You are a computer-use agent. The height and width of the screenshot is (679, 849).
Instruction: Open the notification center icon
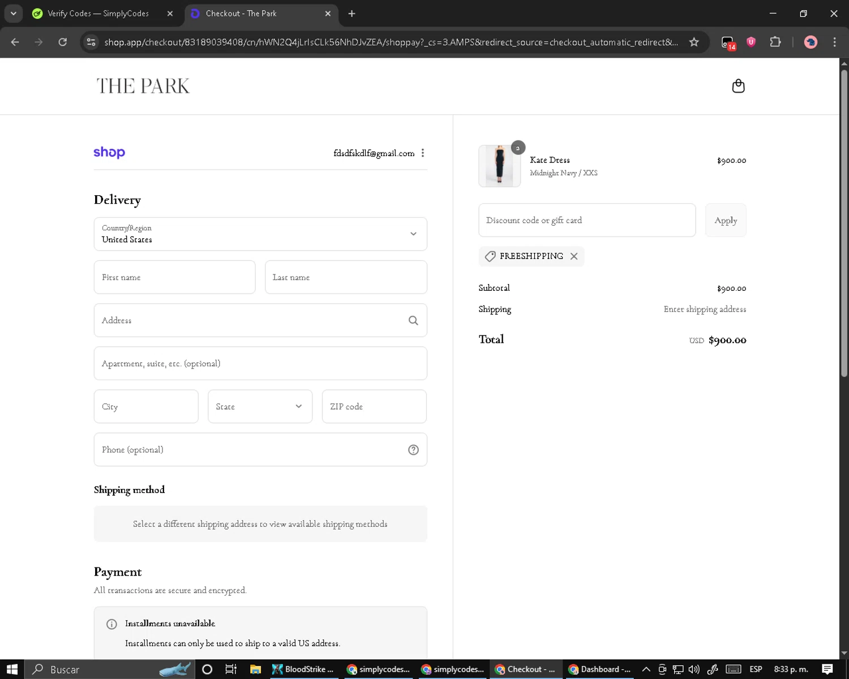pyautogui.click(x=827, y=669)
